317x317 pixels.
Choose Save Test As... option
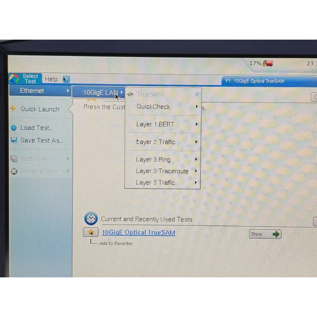coord(42,140)
